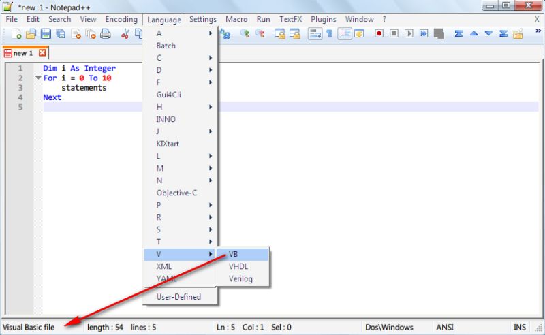
Task: Collapse the For loop fold marker
Action: pos(38,78)
